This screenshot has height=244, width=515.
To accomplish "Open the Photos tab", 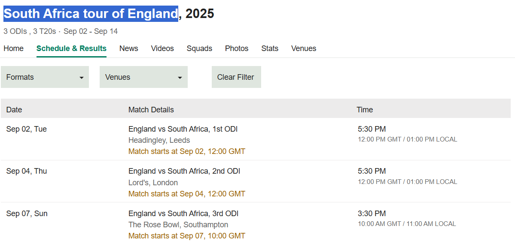I will [x=237, y=48].
